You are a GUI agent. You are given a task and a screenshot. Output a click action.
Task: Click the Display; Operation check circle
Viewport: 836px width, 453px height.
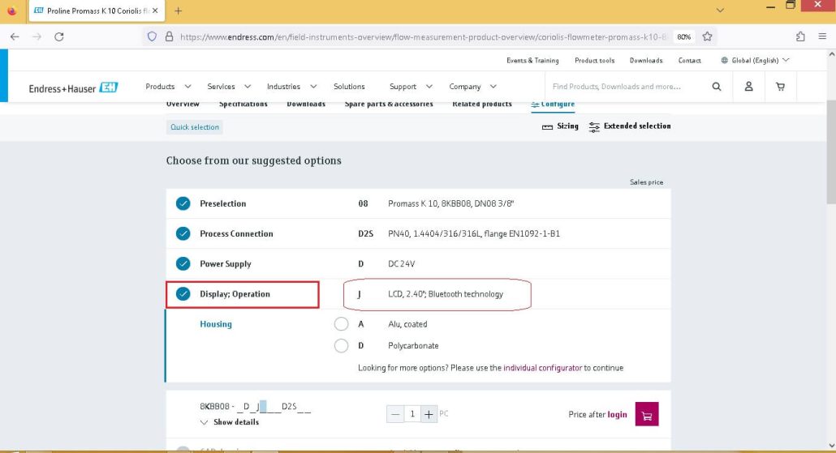pyautogui.click(x=183, y=294)
